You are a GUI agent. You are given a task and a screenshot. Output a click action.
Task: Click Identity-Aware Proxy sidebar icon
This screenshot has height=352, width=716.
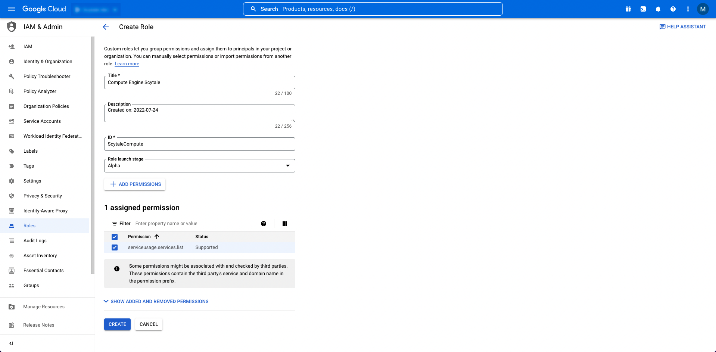pos(12,211)
